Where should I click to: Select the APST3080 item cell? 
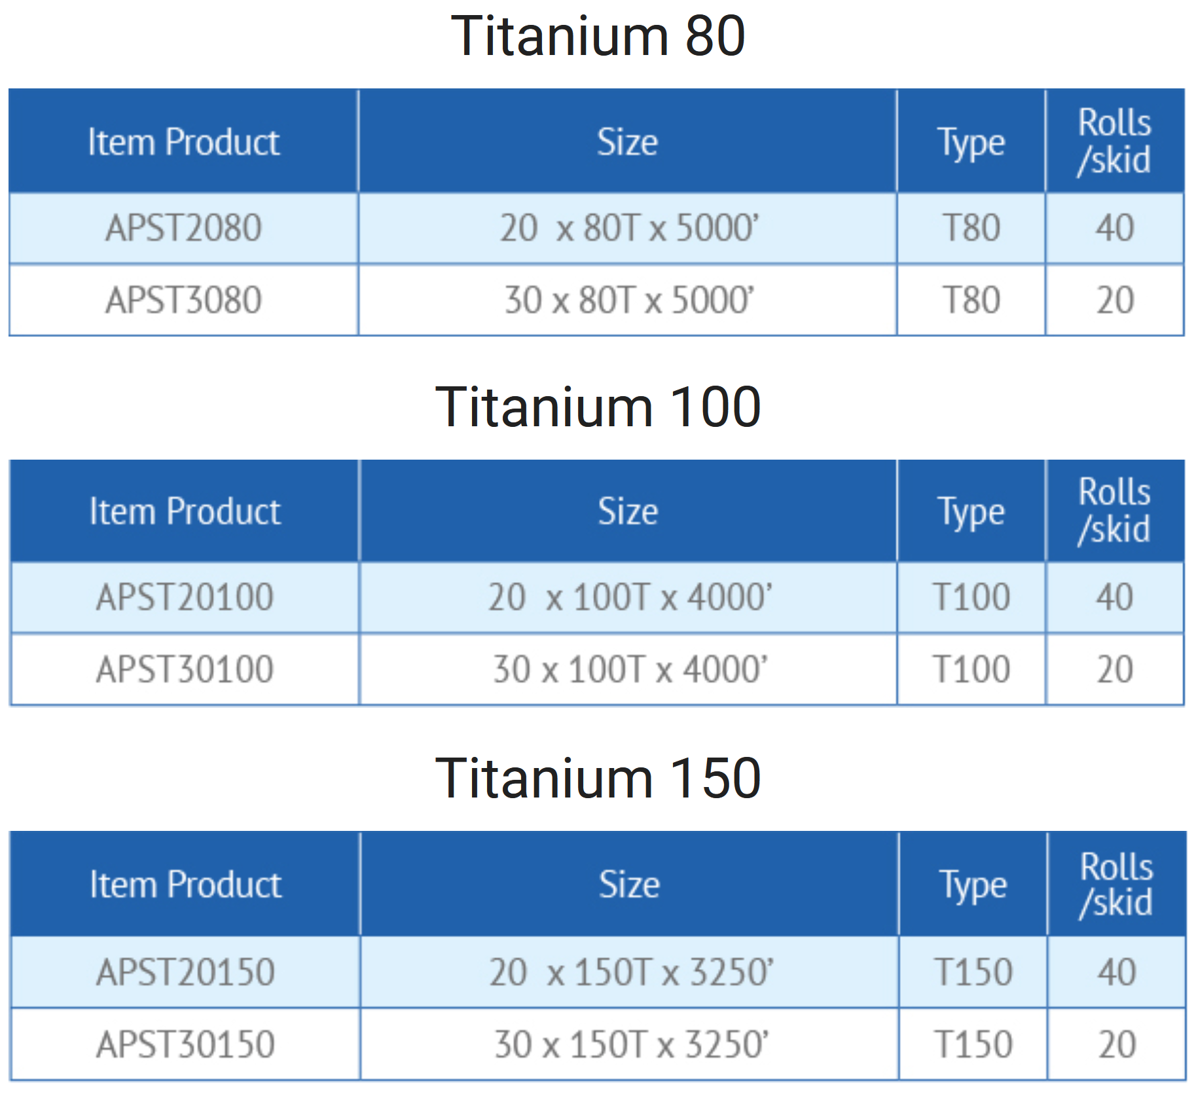[x=184, y=300]
